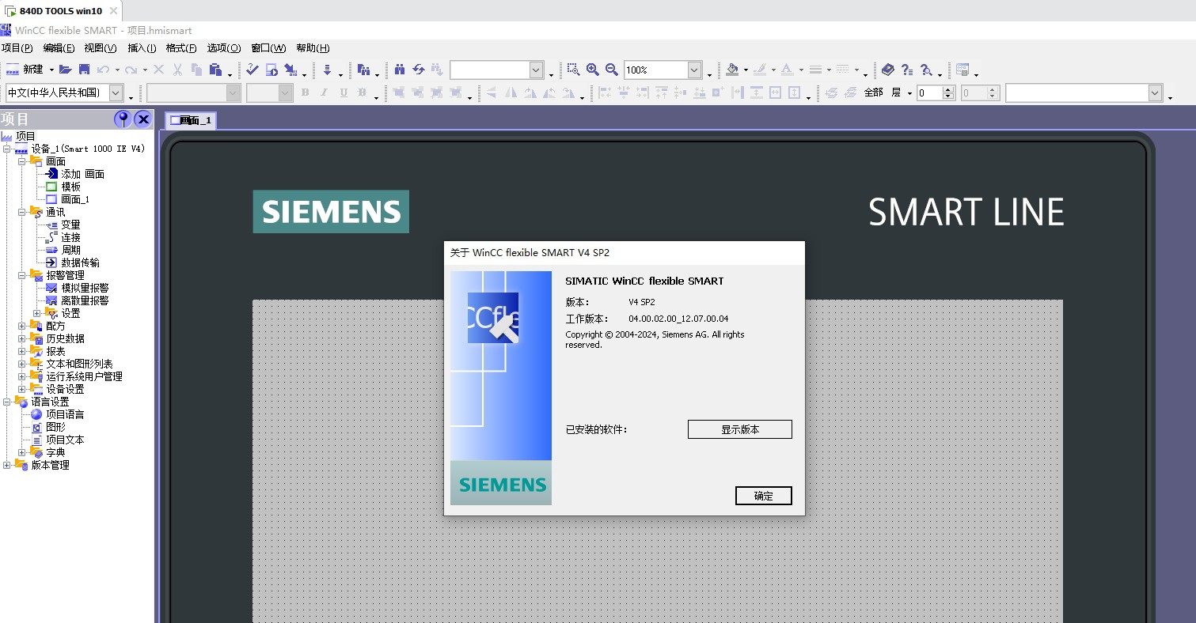Image resolution: width=1196 pixels, height=623 pixels.
Task: Click the question mark context help icon
Action: pyautogui.click(x=907, y=70)
